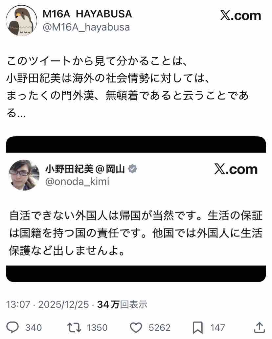Click the M16A HAYABUSA display name
Screen dimensions: 272x339
click(x=87, y=14)
